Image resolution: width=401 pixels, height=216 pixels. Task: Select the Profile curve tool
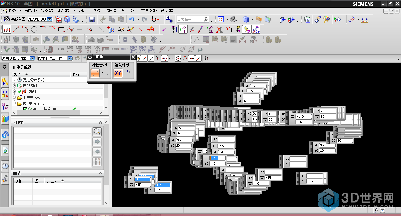pos(7,29)
